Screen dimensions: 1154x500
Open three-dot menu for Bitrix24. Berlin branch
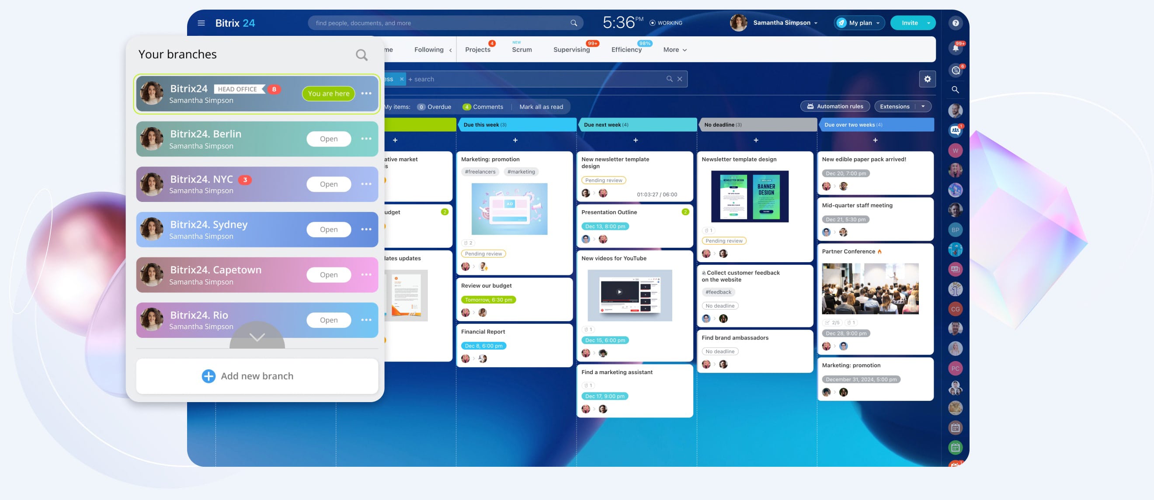tap(366, 139)
